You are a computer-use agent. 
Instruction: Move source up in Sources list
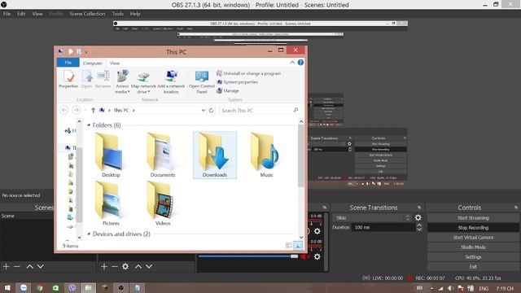[x=138, y=266]
